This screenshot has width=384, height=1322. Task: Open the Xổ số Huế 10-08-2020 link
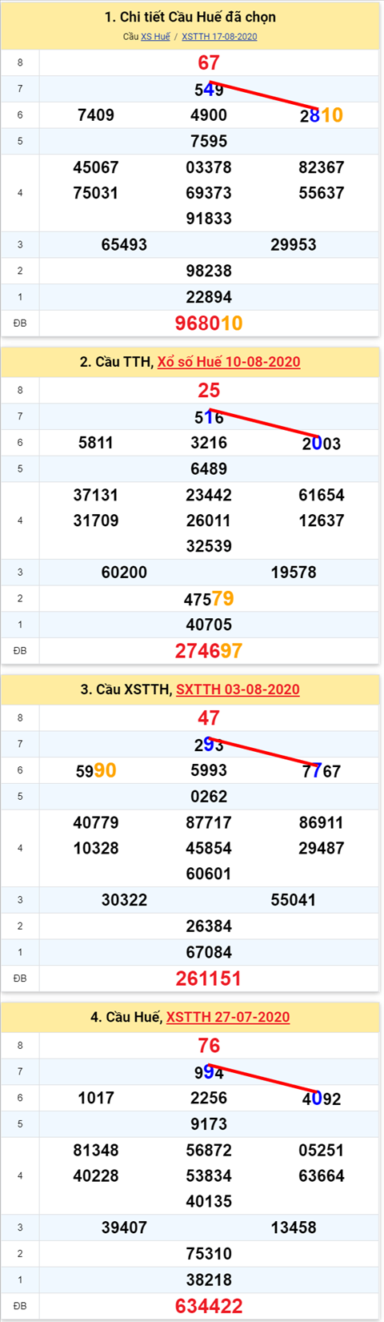(229, 362)
